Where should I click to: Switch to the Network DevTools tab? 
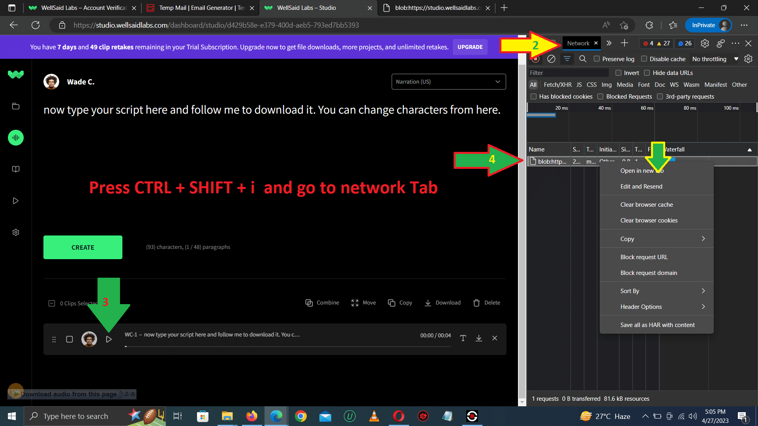pyautogui.click(x=578, y=43)
